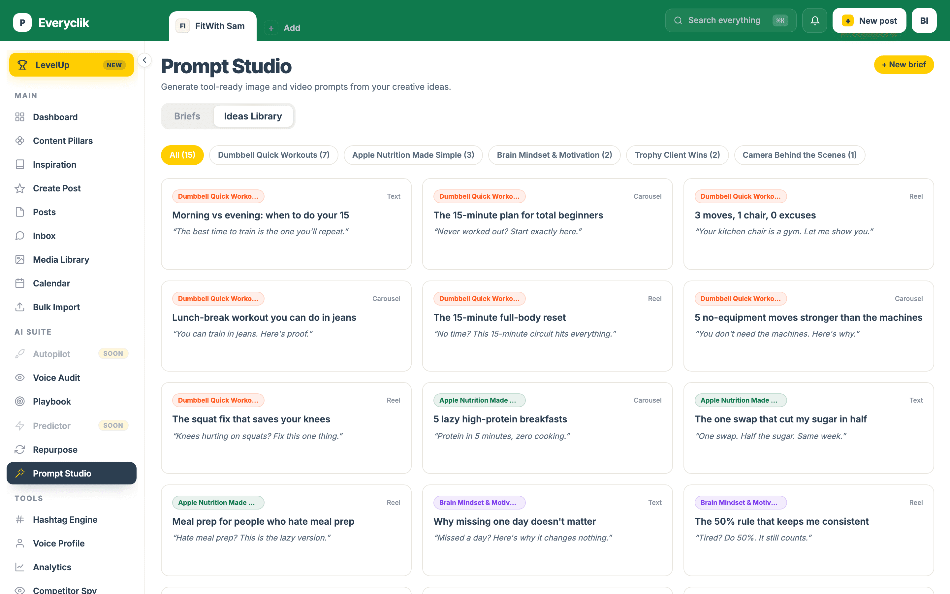Click the Inspiration book icon
Image resolution: width=950 pixels, height=594 pixels.
click(x=20, y=165)
